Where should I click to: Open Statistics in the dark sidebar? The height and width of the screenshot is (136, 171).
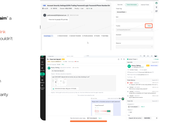click(x=42, y=81)
